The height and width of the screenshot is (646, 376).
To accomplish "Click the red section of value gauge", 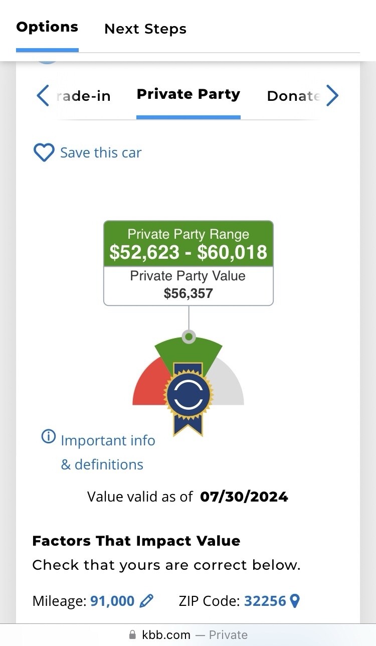I will pyautogui.click(x=147, y=386).
